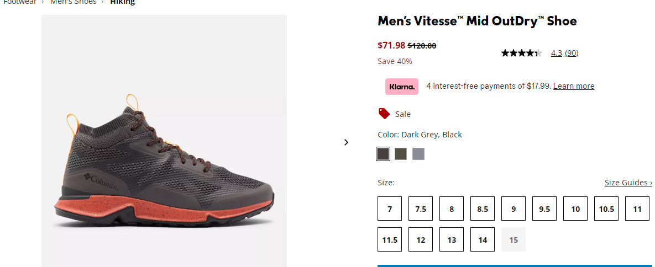Open Klarna Learn more link
655x267 pixels.
tap(574, 86)
